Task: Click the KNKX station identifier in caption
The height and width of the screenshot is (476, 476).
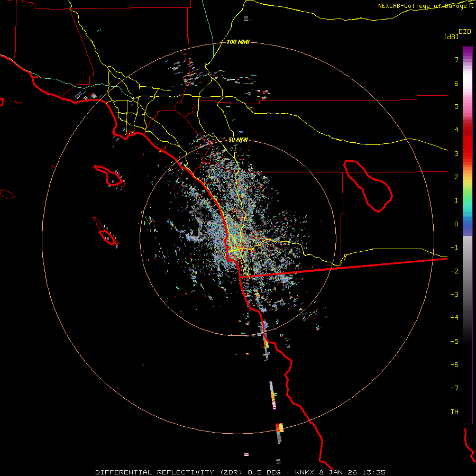Action: (305, 472)
